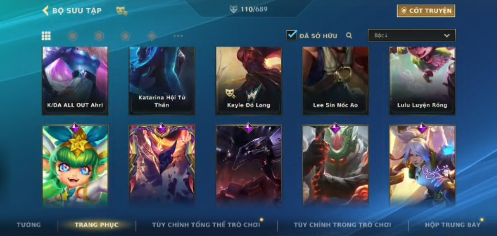This screenshot has height=236, width=497.
Task: Open the Lulu Luyện Rồng skin card
Action: point(422,81)
